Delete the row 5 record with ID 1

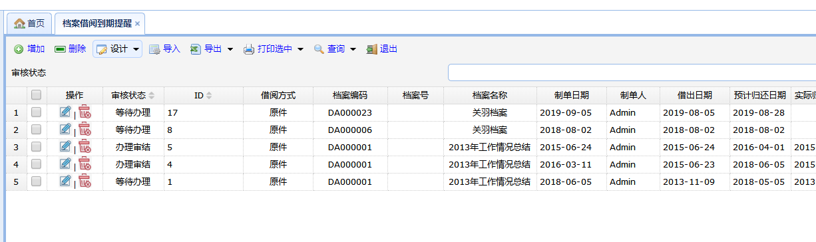coord(85,181)
